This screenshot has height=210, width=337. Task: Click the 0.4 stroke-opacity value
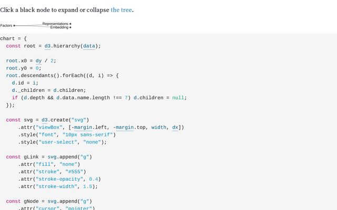94,179
